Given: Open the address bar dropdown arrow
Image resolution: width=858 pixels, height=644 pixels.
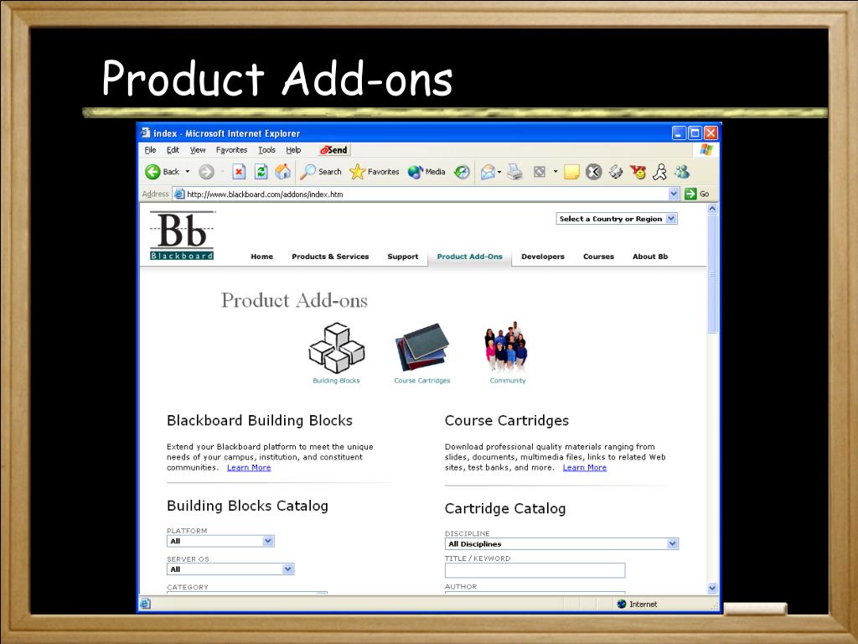Looking at the screenshot, I should [x=674, y=194].
